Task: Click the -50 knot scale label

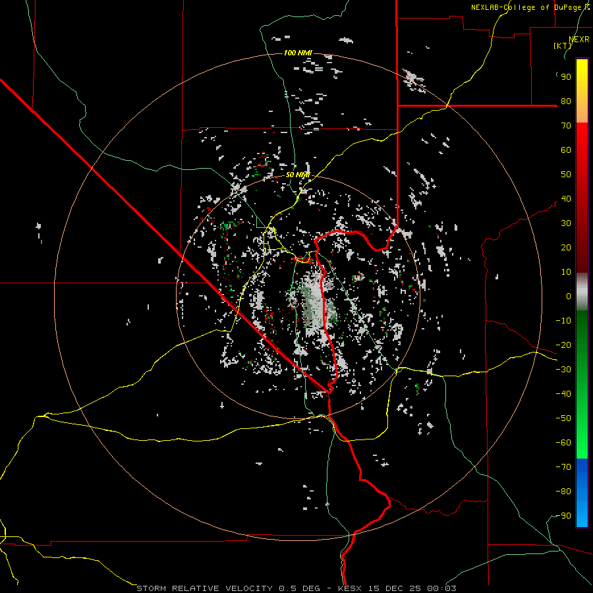Action: tap(563, 418)
